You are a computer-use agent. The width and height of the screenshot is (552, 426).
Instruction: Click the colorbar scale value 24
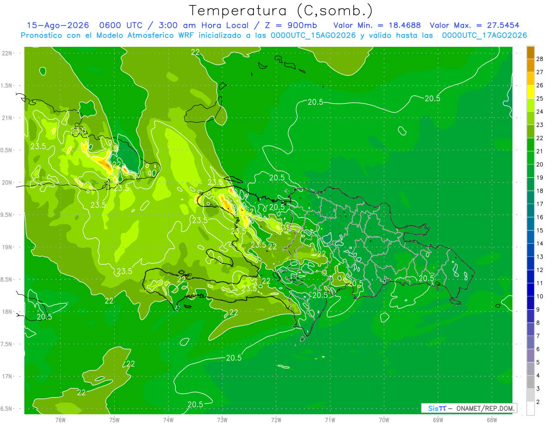tap(540, 112)
